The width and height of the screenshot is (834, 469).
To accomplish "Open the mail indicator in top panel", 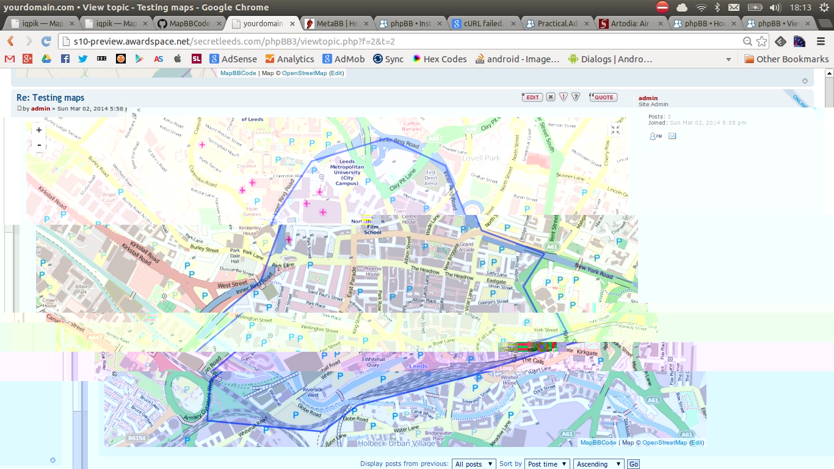I will pos(734,7).
